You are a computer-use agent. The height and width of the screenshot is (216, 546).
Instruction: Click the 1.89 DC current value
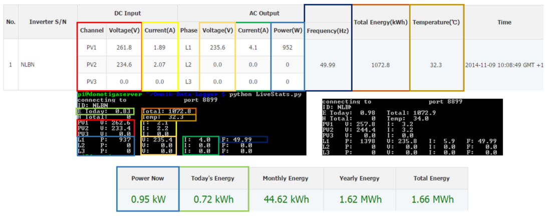[x=160, y=48]
